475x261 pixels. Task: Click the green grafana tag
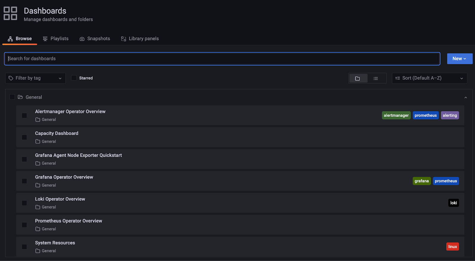[x=422, y=181]
